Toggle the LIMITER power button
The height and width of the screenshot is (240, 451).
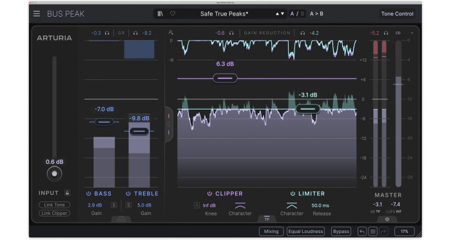coord(293,194)
